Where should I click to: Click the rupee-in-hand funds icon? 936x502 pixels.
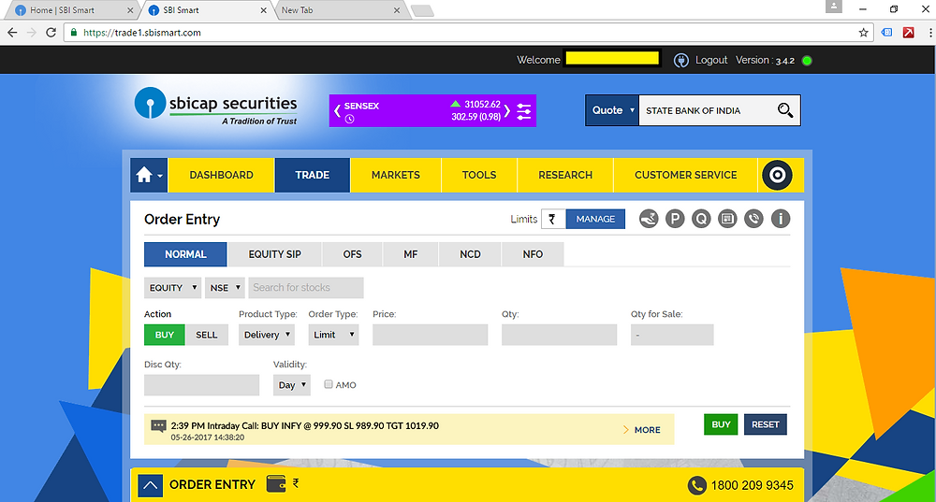pyautogui.click(x=649, y=219)
